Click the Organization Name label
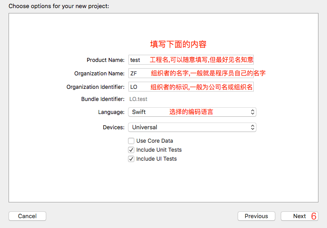Viewport: 327px width, 228px height. 99,73
